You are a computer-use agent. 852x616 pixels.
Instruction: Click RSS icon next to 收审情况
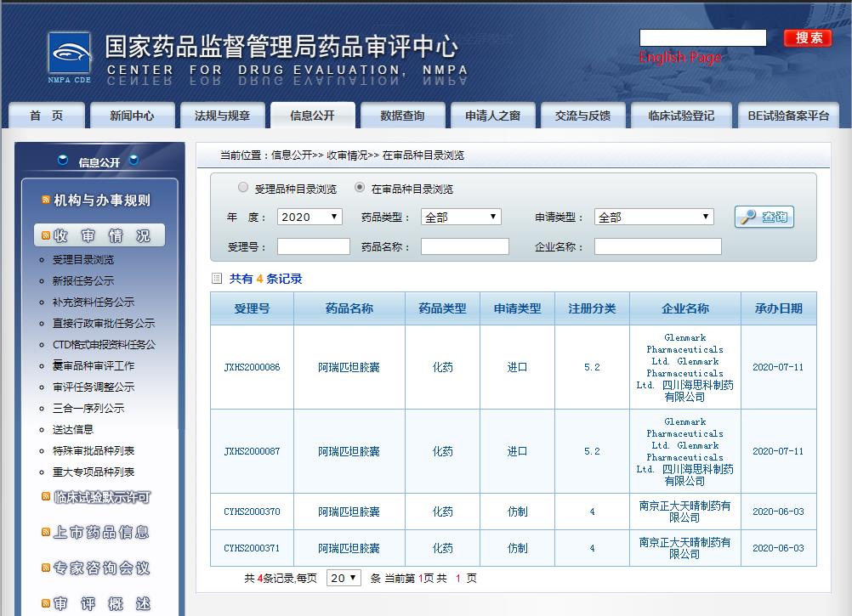pos(46,235)
